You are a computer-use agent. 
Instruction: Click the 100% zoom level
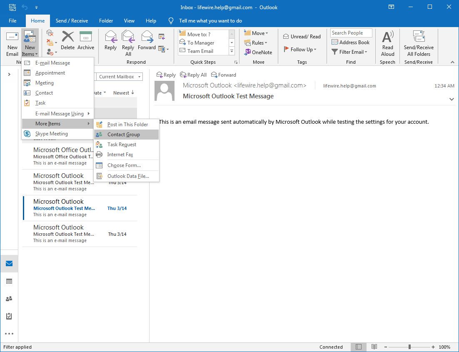pos(444,347)
